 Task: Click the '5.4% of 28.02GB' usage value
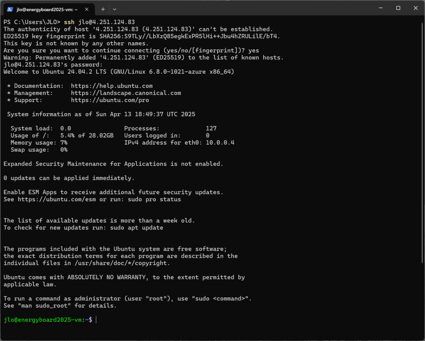point(87,135)
